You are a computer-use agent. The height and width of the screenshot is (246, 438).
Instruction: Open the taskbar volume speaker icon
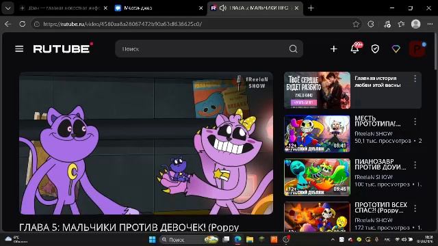pos(404,240)
